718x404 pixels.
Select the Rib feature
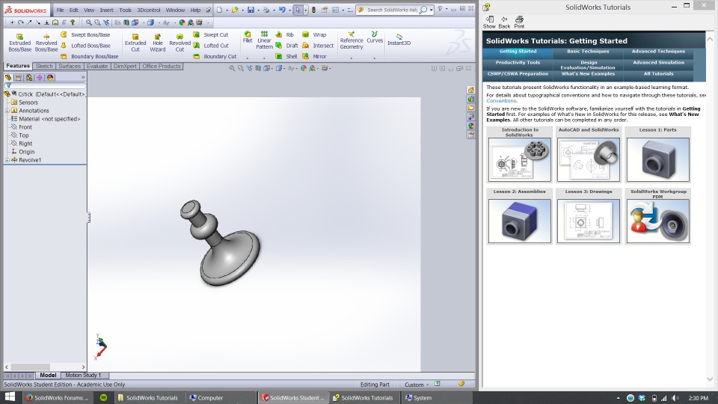click(x=284, y=35)
